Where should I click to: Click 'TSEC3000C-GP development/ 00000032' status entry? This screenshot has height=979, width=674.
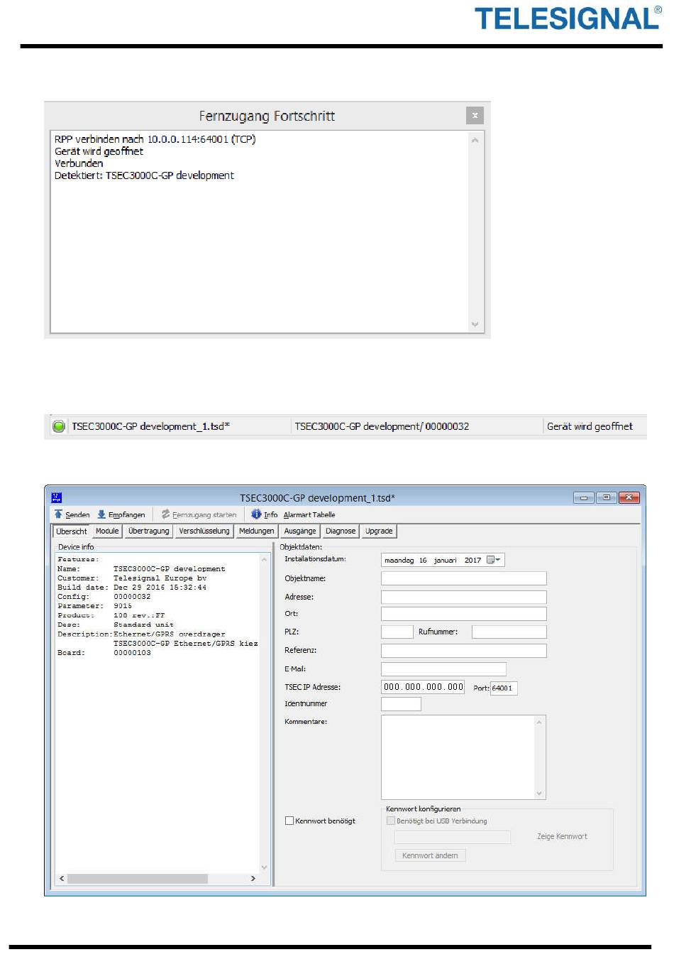point(382,426)
